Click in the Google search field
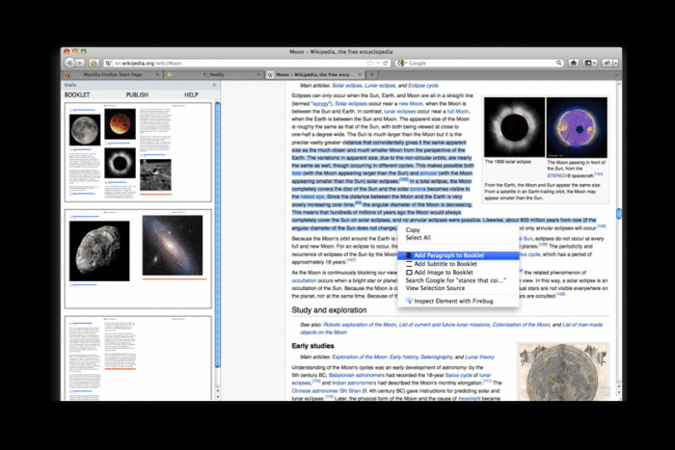Viewport: 675px width, 450px height. pos(481,64)
